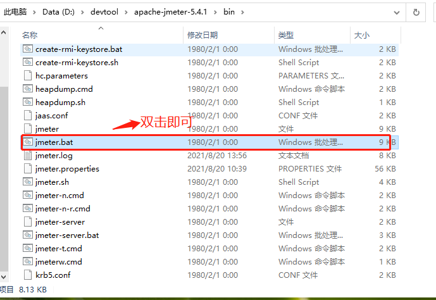Image resolution: width=436 pixels, height=300 pixels.
Task: Select the jmeter.sh file name
Action: click(x=52, y=182)
